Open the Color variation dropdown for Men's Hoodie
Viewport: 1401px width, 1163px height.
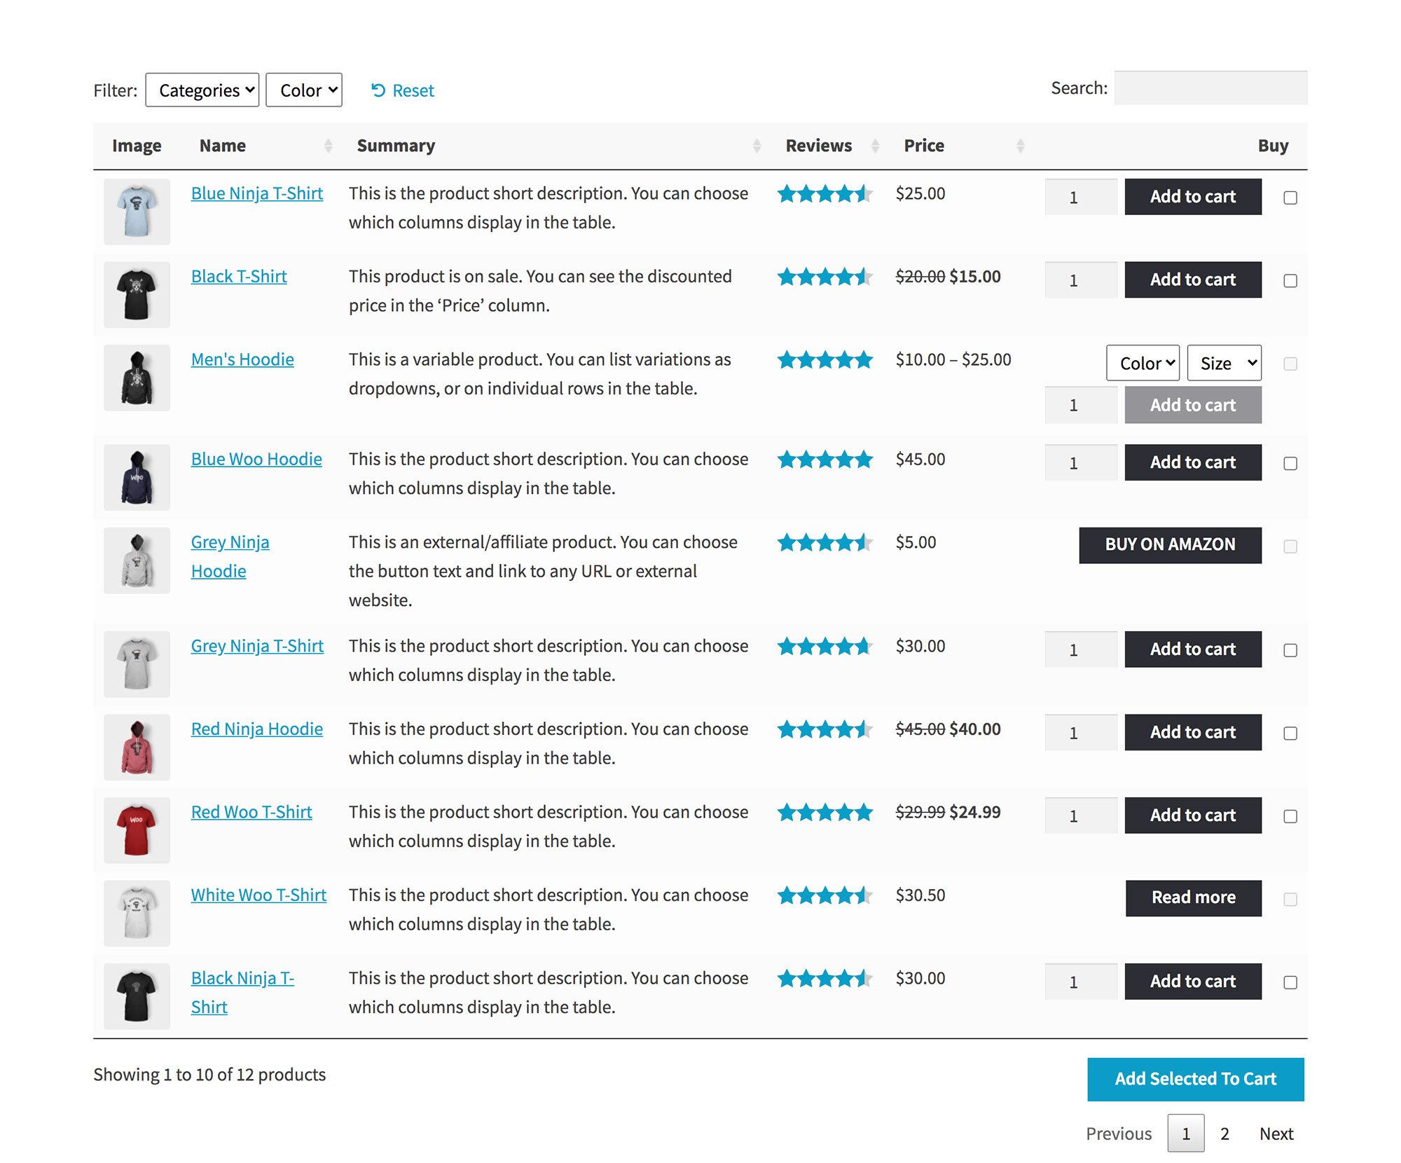1143,364
